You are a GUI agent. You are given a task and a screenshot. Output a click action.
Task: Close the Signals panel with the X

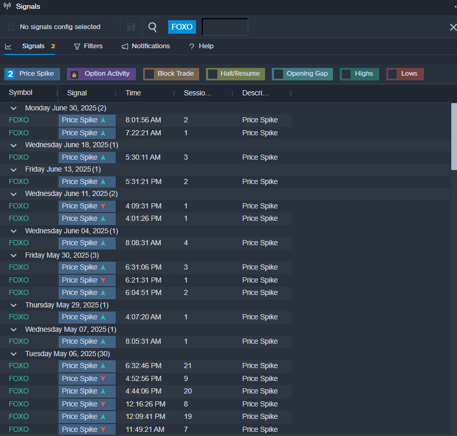tap(453, 27)
